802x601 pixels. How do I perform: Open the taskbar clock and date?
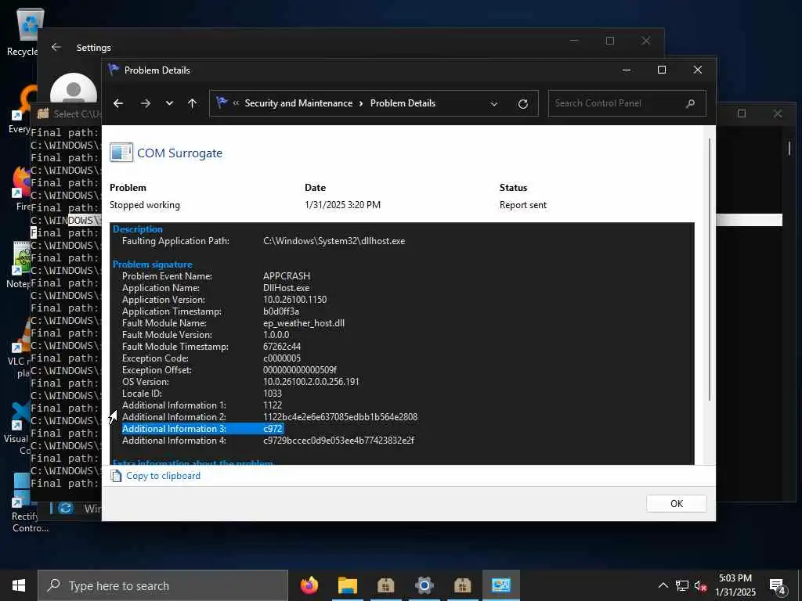[735, 585]
